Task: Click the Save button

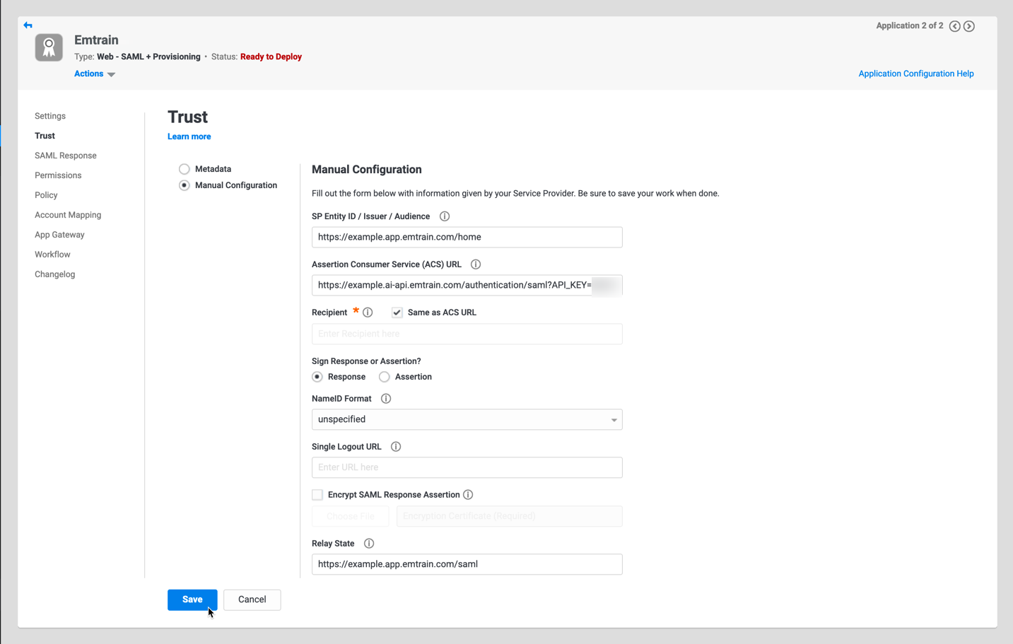Action: click(192, 599)
